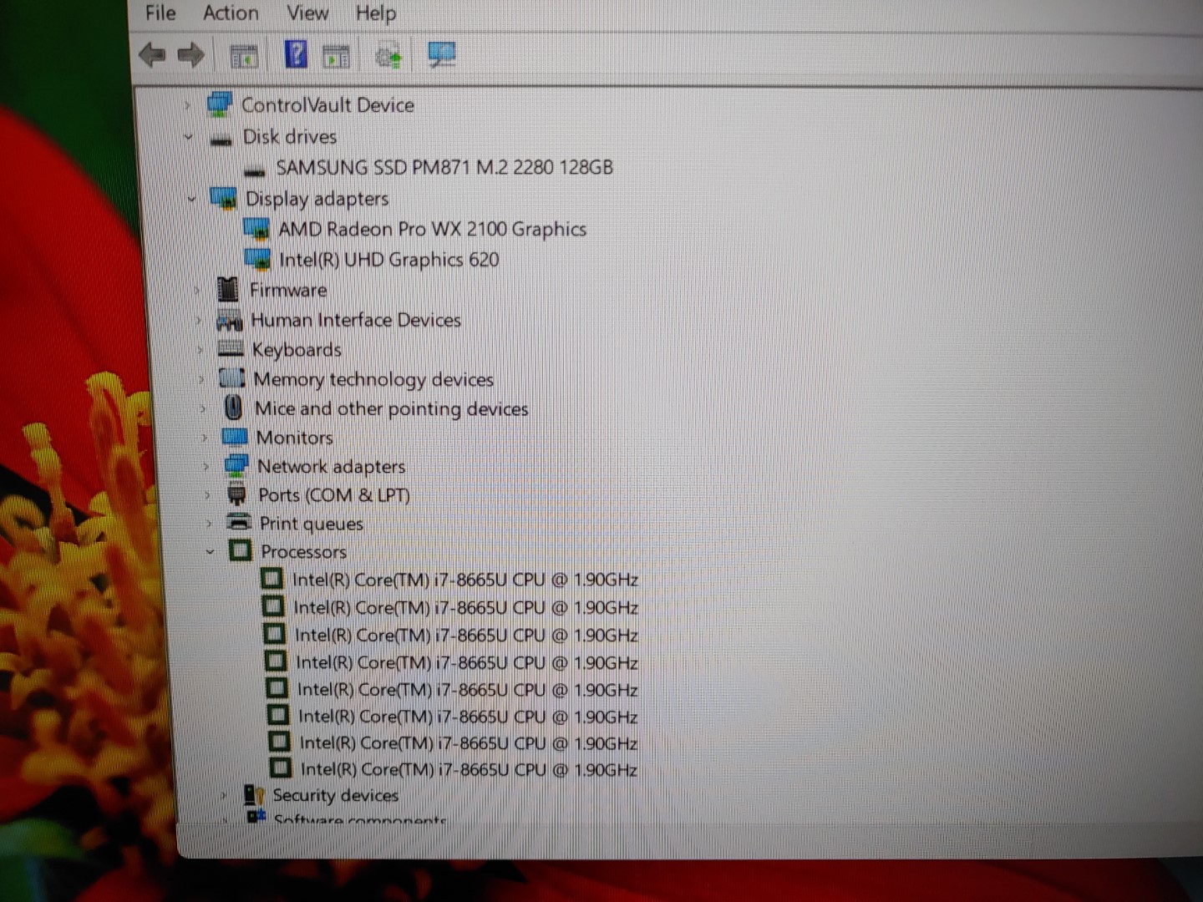Click the Intel UHD Graphics adapter icon
1203x902 pixels.
[x=257, y=258]
